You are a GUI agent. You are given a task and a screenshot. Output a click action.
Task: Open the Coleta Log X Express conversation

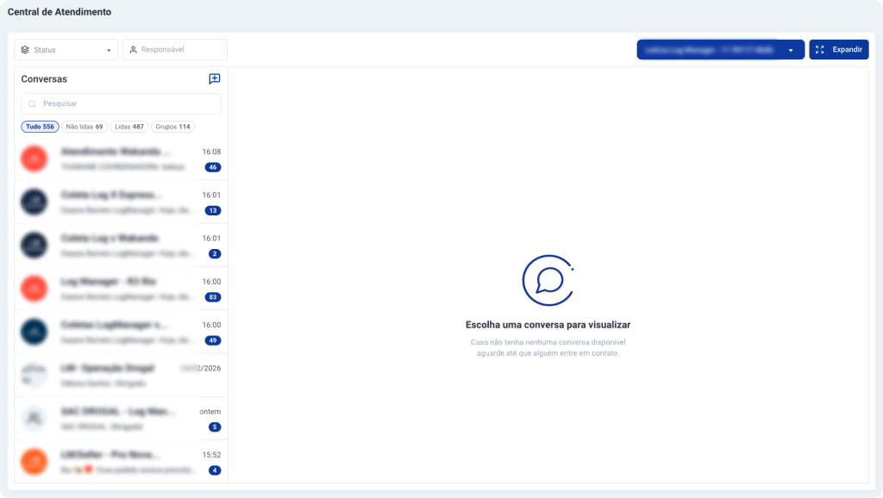pos(121,202)
